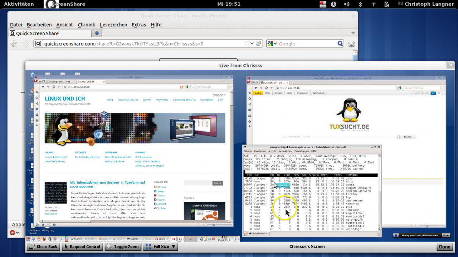This screenshot has width=458, height=257.
Task: Select the Impressum tab on Tuxsucht page
Action: click(302, 93)
